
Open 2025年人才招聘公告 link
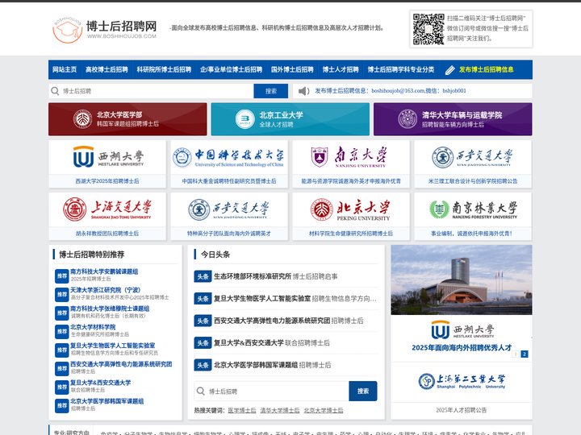coord(462,410)
